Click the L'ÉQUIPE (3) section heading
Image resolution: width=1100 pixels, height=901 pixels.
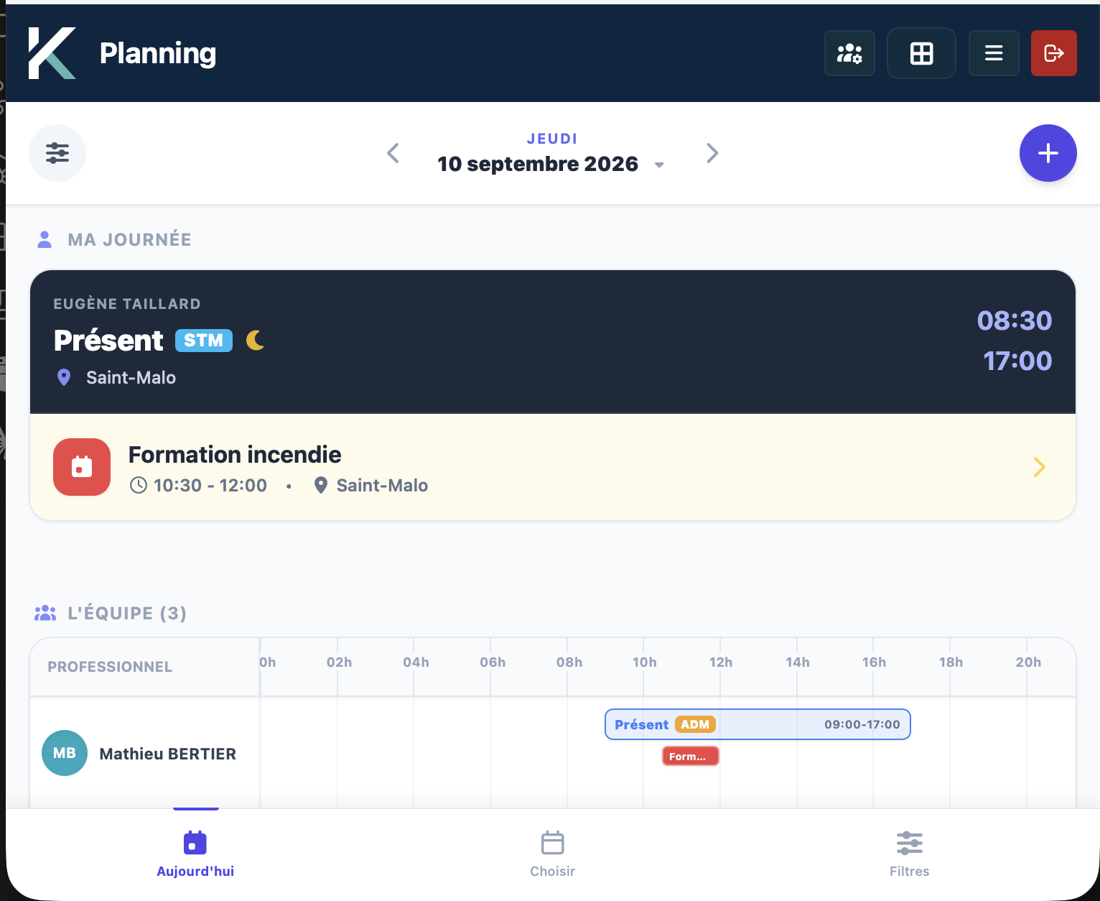click(x=127, y=613)
